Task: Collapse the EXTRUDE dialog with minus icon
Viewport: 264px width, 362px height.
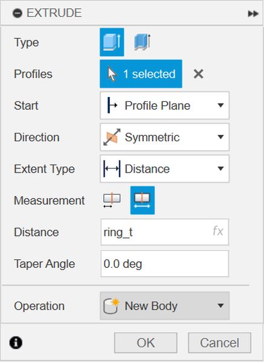Action: point(18,13)
